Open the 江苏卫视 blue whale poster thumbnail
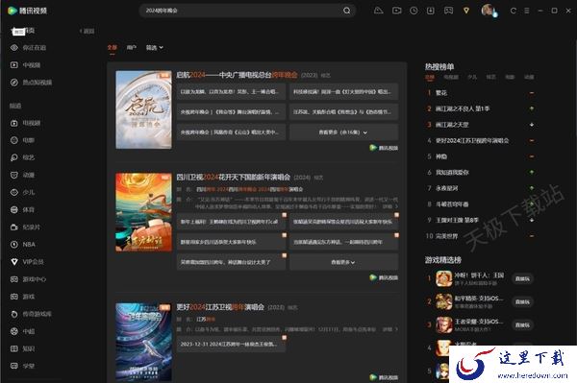The image size is (577, 383). click(143, 342)
